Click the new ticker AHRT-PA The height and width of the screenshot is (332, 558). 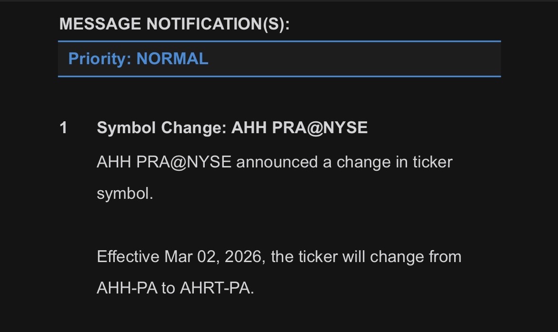[217, 288]
